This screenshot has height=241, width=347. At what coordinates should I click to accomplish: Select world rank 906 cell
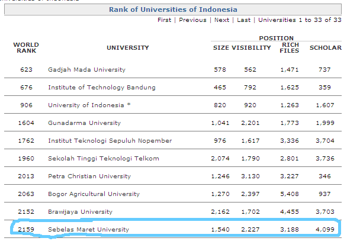(x=26, y=105)
